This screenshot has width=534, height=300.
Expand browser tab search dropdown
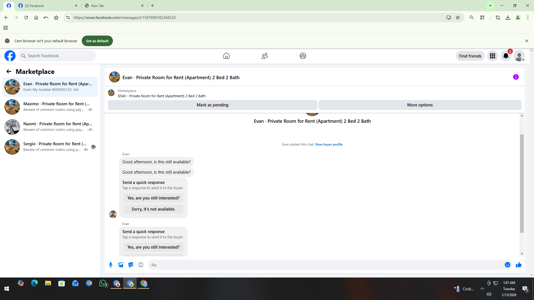tap(490, 6)
